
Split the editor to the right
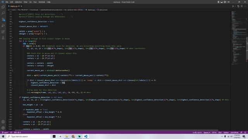point(242,6)
